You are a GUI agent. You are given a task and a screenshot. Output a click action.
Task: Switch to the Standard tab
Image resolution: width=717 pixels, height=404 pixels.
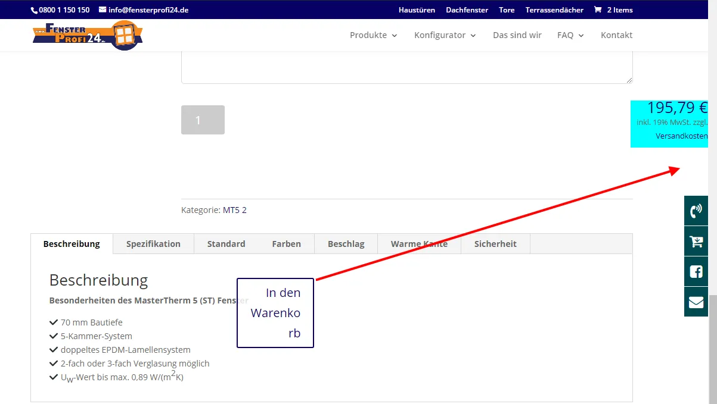226,244
